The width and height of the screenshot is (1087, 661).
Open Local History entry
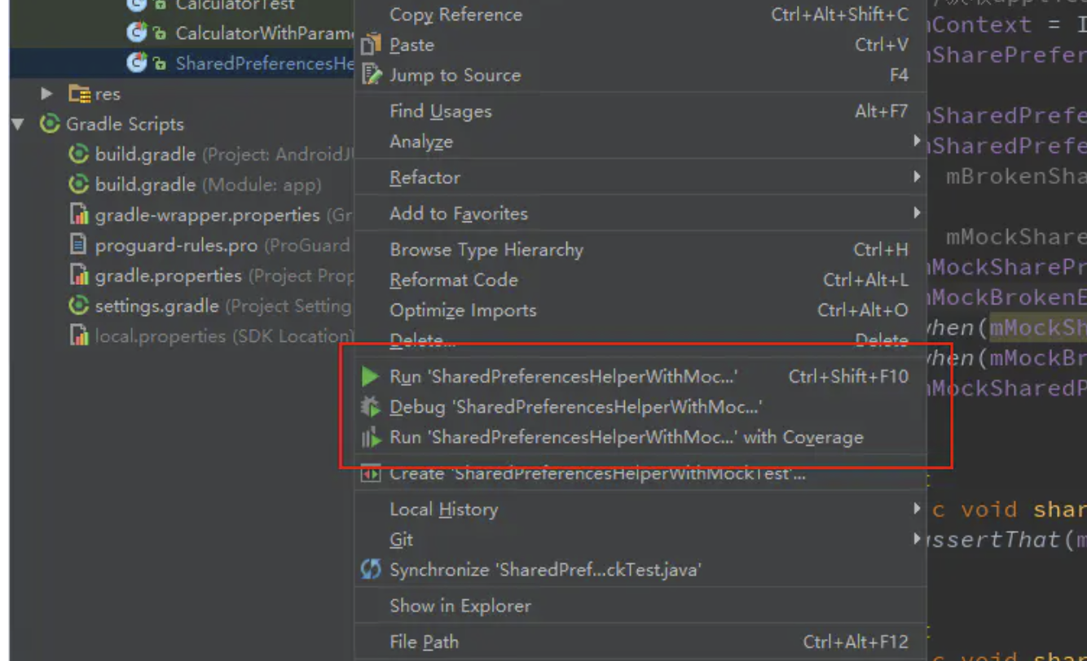(640, 509)
